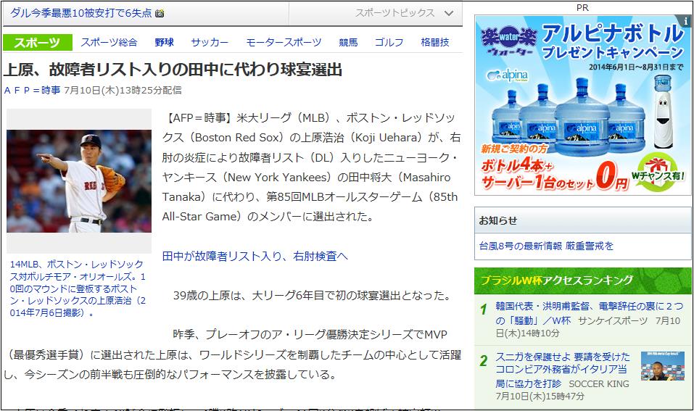Screen dimensions: 694x411
Task: Switch to the 格闘技 tab
Action: [435, 43]
